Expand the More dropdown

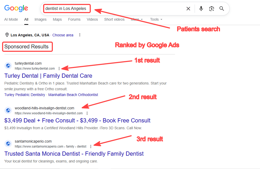pos(137,19)
